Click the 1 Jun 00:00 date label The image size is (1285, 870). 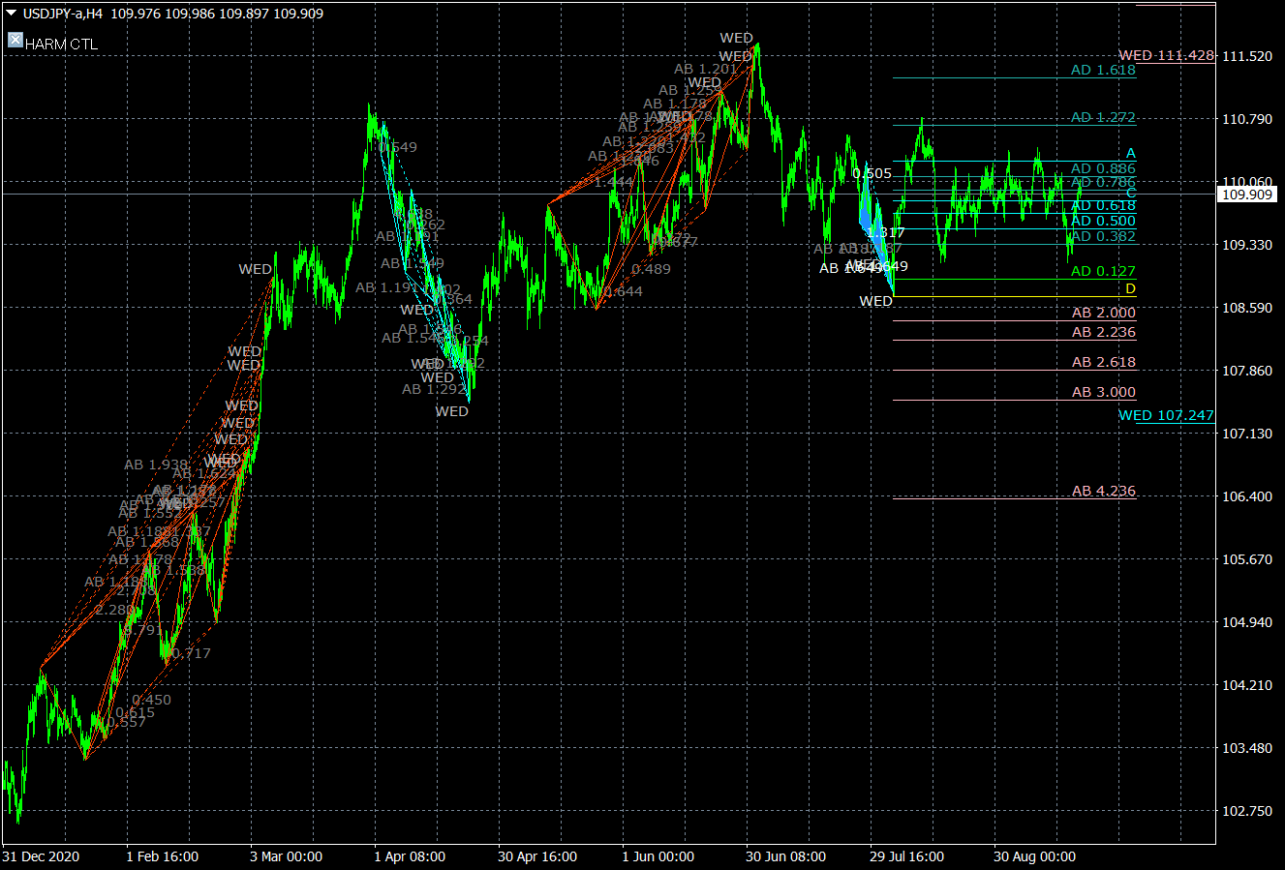[658, 856]
